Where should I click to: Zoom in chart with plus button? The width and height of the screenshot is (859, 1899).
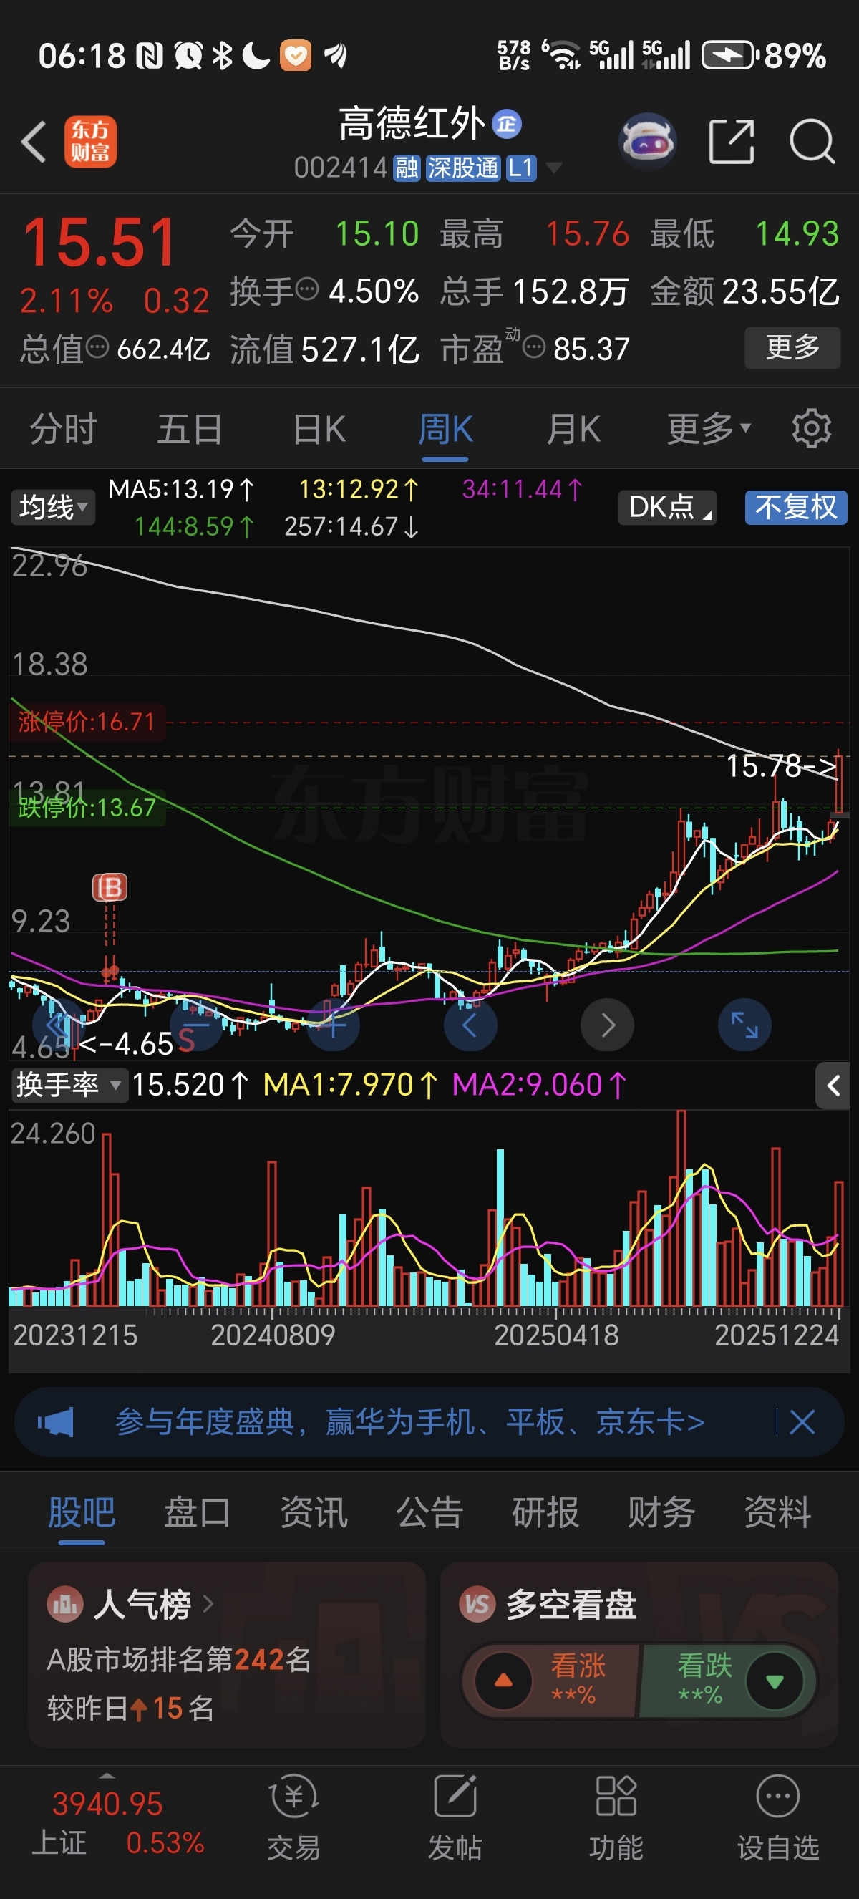333,1025
